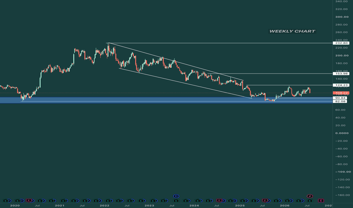Click red earnings marker above Jul 2025 label
The width and height of the screenshot is (353, 208).
click(265, 200)
